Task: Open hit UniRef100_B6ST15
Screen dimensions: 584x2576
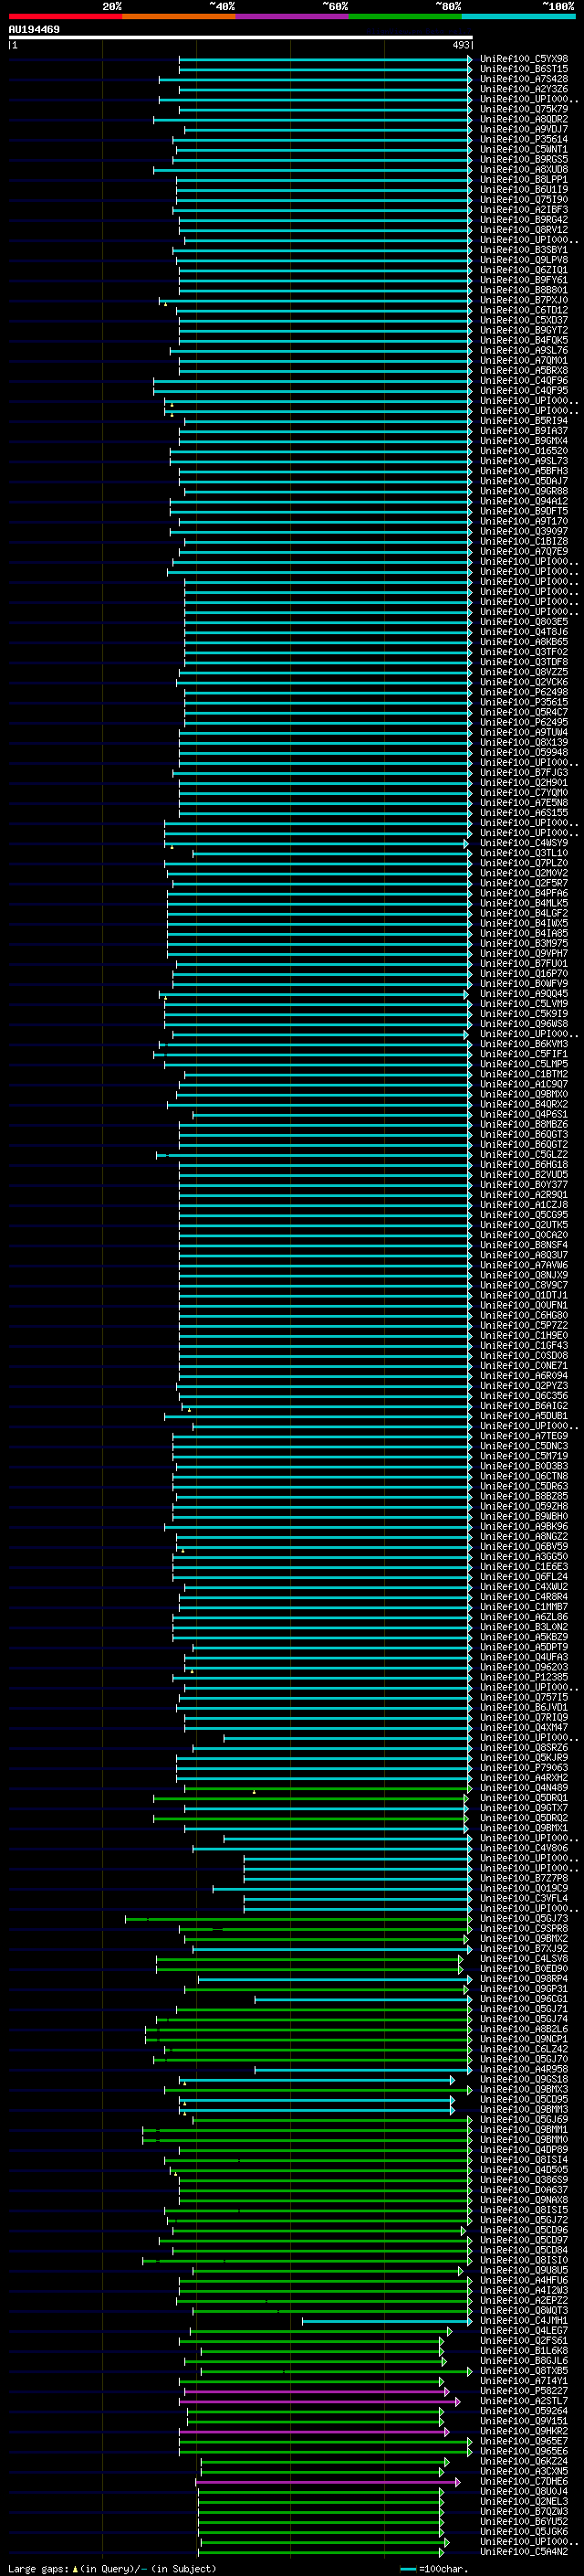Action: (524, 69)
